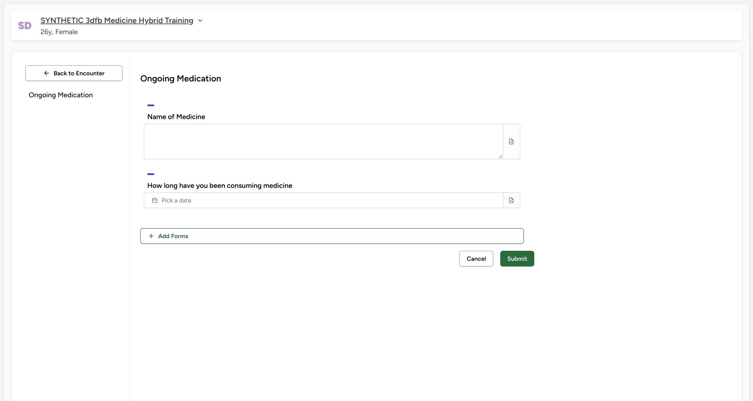
Task: Open notes icon beside the date picker field
Action: click(512, 200)
